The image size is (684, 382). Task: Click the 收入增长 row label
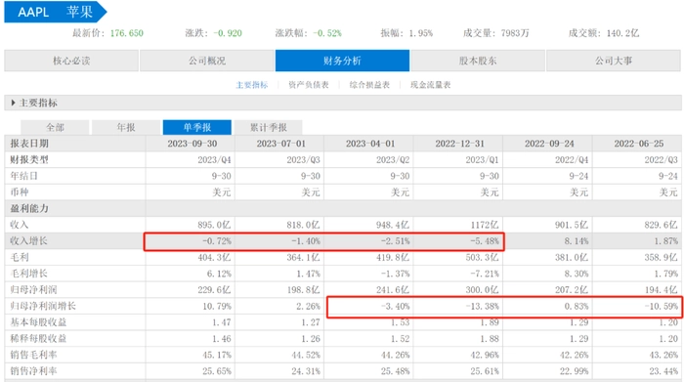coord(28,241)
